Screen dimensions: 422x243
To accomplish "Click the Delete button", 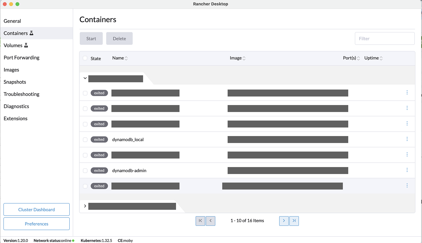I will coord(119,38).
